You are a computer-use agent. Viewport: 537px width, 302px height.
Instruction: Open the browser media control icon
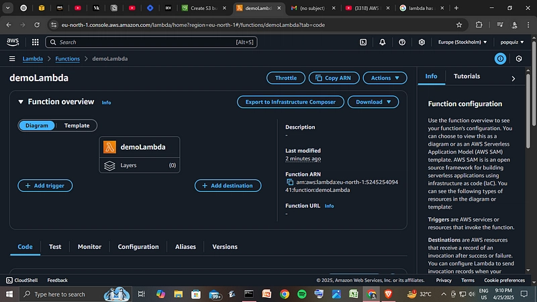[x=499, y=25]
